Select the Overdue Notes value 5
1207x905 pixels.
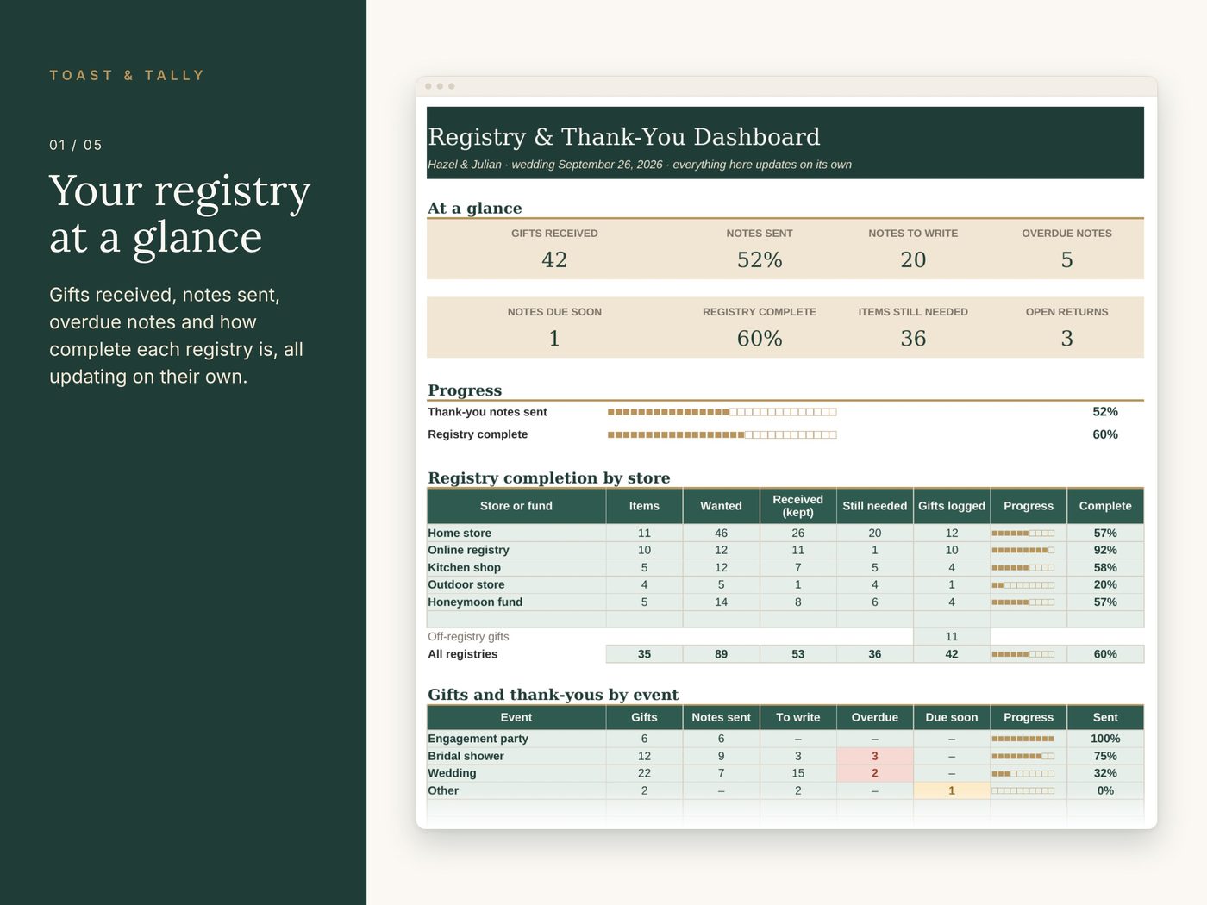pyautogui.click(x=1066, y=260)
